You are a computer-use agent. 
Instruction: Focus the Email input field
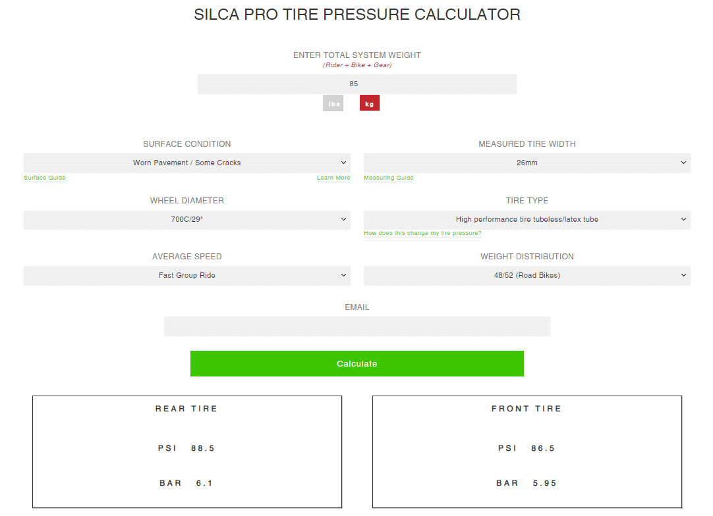[x=357, y=326]
